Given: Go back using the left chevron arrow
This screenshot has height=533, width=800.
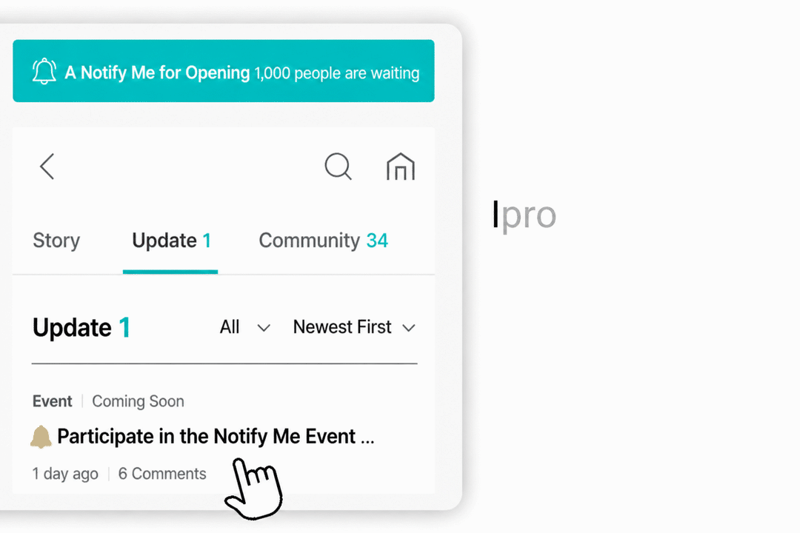Looking at the screenshot, I should 47,167.
